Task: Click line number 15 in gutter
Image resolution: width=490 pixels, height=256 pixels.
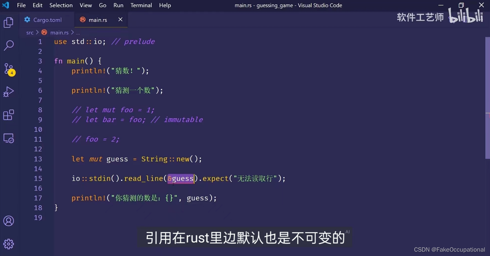Action: pos(38,179)
